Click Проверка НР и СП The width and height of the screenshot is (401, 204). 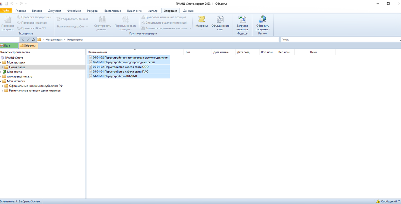31,28
